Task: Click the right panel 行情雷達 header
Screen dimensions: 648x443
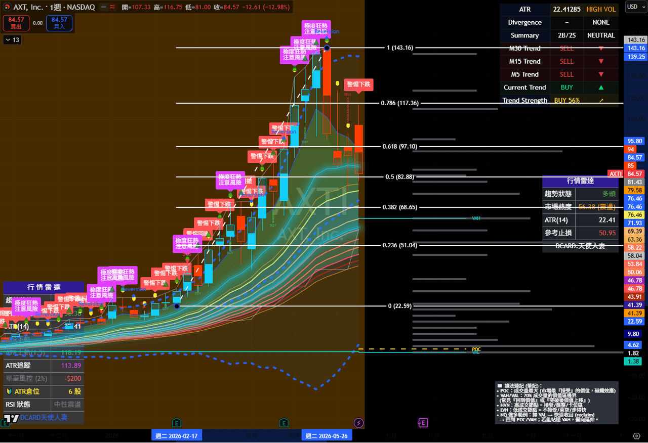Action: tap(580, 181)
